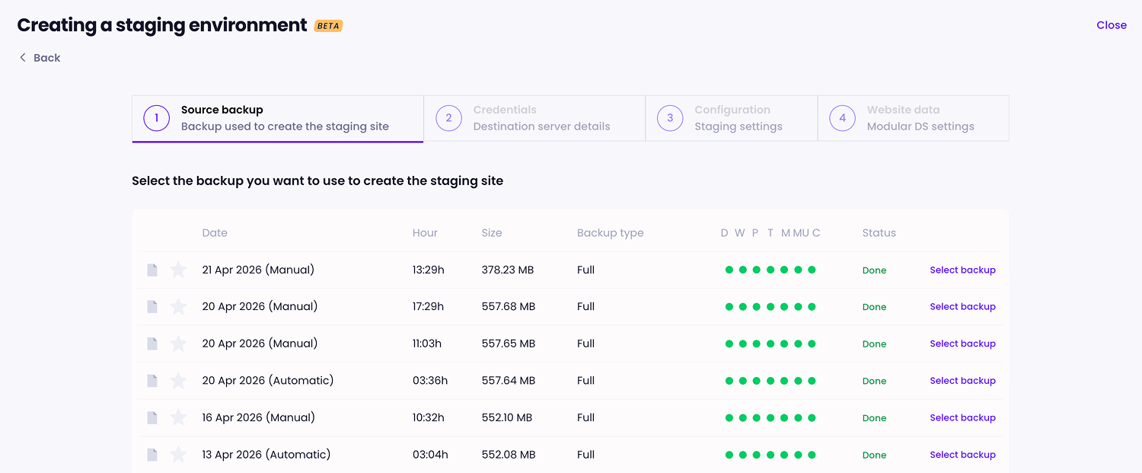Viewport: 1142px width, 473px height.
Task: Click the 552.10 MB size value
Action: coord(507,417)
